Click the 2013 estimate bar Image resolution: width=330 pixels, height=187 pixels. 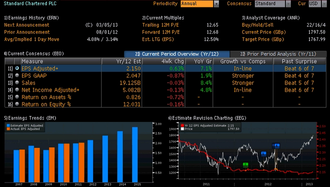[105, 159]
